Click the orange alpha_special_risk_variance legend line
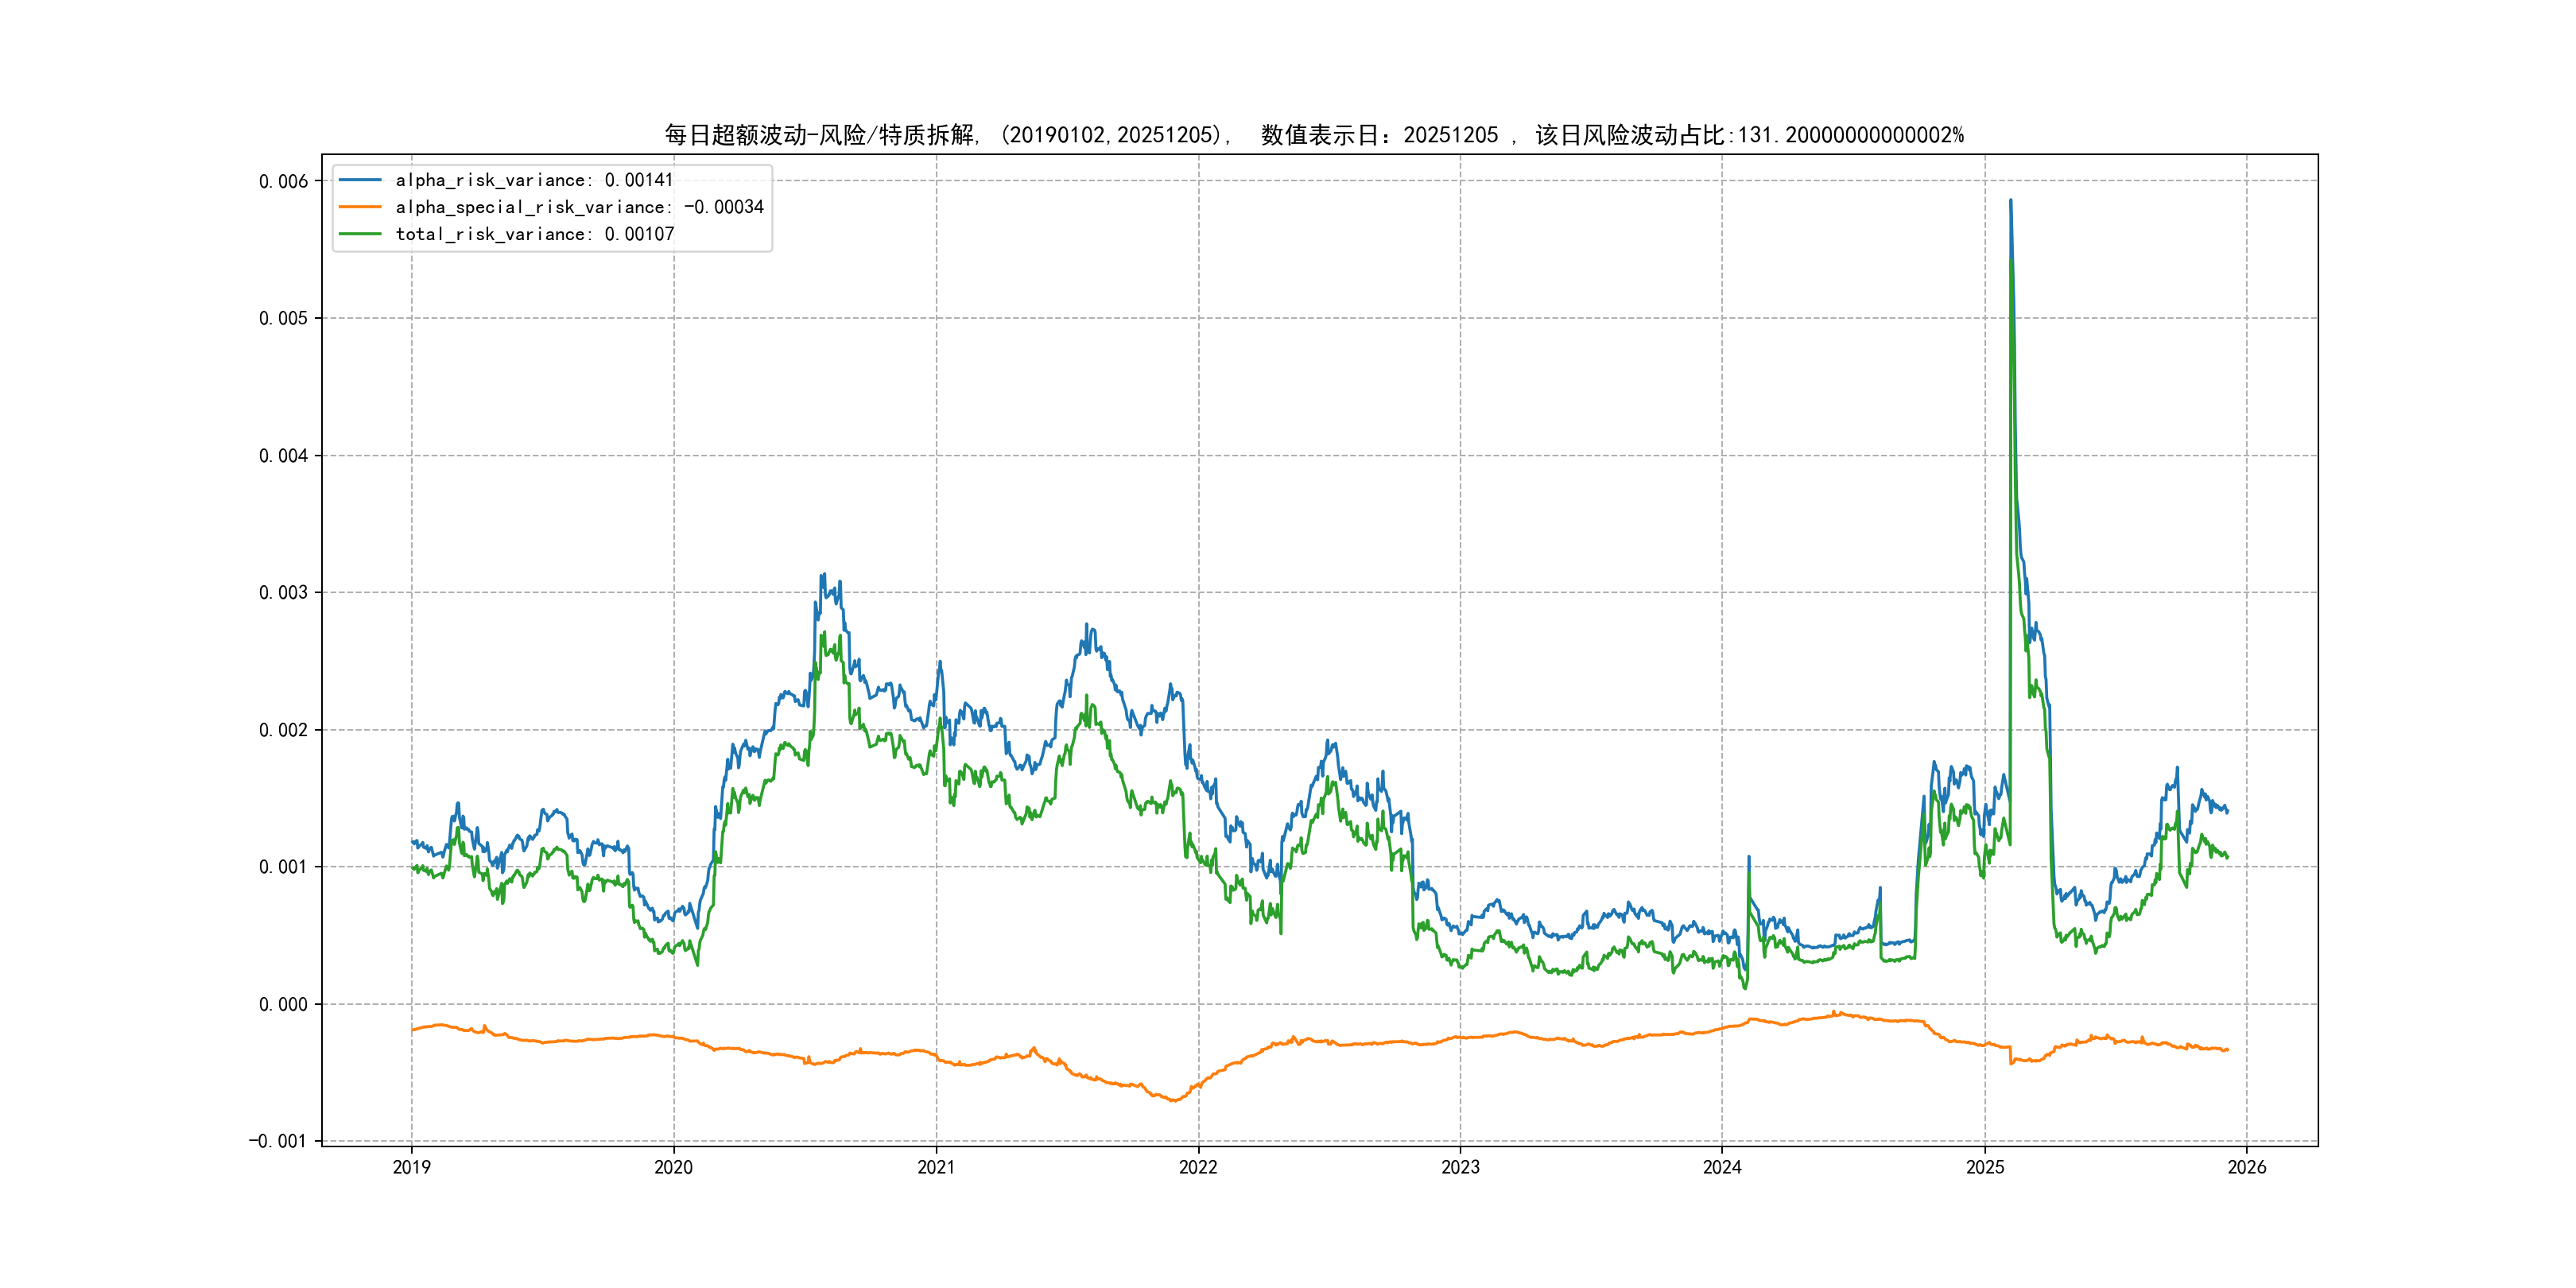The image size is (2576, 1288). click(360, 207)
